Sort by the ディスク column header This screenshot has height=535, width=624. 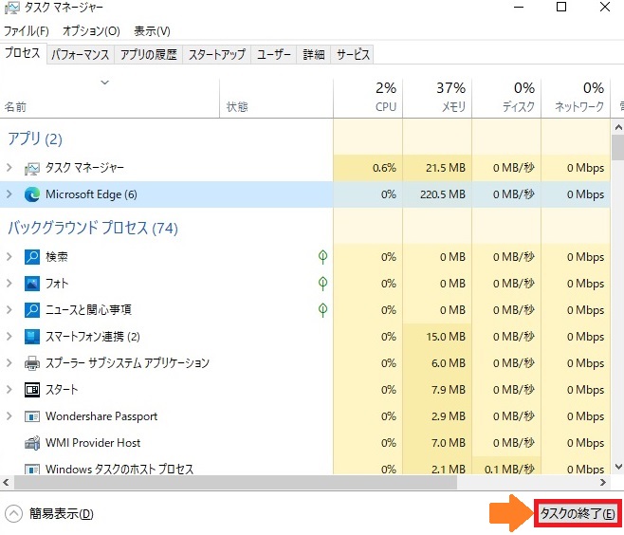(506, 98)
